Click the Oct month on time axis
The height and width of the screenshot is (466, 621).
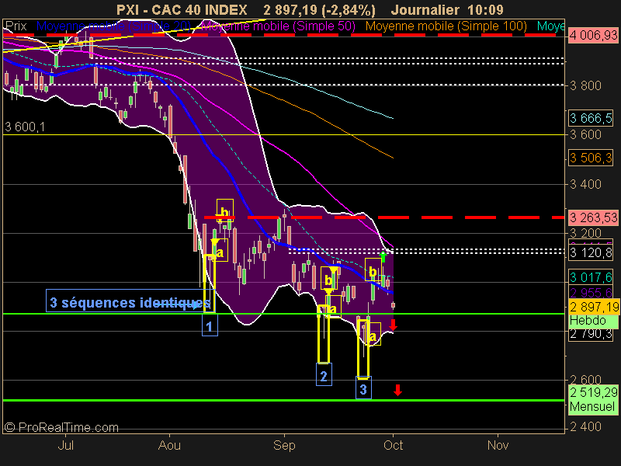point(394,445)
